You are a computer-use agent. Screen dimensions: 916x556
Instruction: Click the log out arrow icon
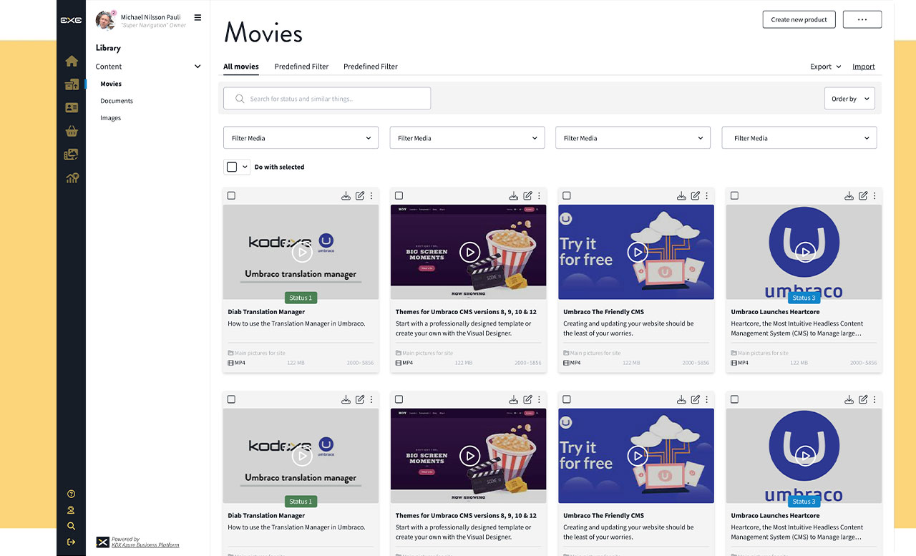click(71, 542)
